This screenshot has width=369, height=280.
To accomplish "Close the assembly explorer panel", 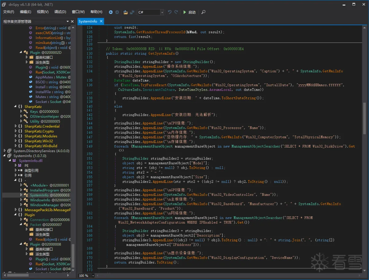I will click(72, 22).
